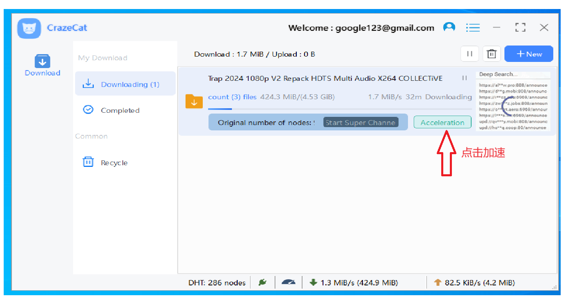The width and height of the screenshot is (566, 303).
Task: Click Original number of nodes label
Action: pyautogui.click(x=266, y=123)
